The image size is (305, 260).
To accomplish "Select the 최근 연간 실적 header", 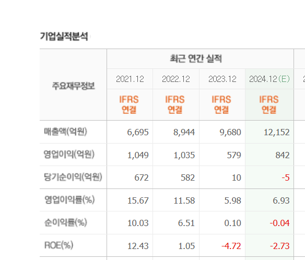I will [x=196, y=58].
